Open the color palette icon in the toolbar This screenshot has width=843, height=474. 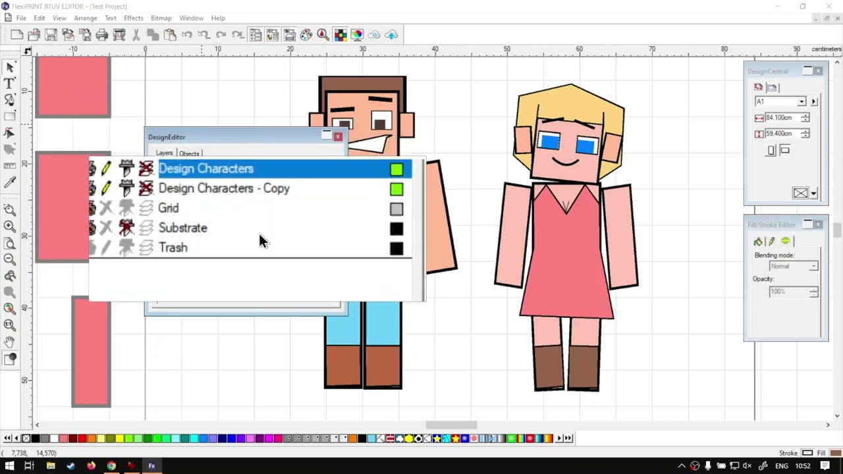pos(306,35)
